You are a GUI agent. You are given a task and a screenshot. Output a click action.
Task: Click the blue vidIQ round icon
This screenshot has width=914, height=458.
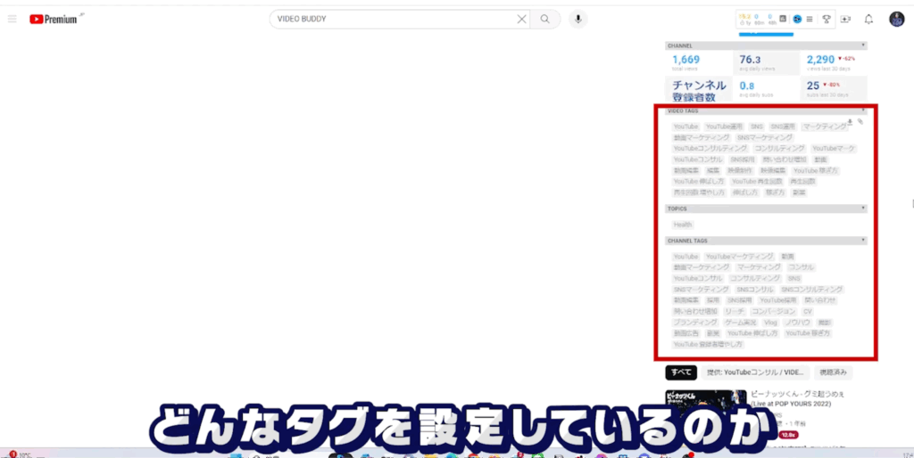click(796, 19)
